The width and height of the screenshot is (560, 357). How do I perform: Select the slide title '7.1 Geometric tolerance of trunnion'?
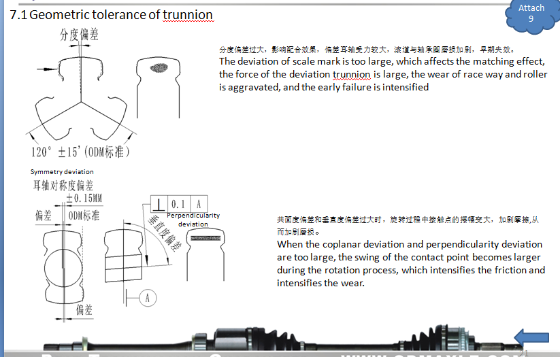pos(112,15)
